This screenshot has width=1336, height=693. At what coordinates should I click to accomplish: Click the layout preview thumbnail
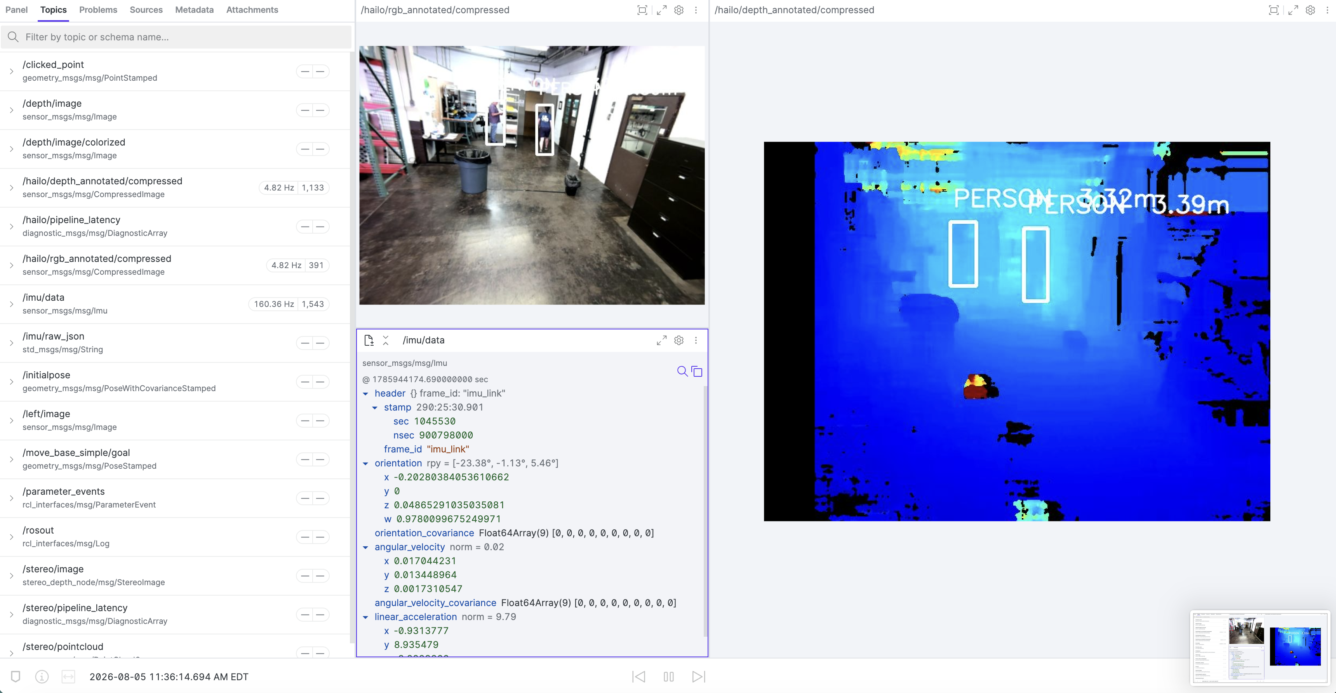pos(1259,647)
